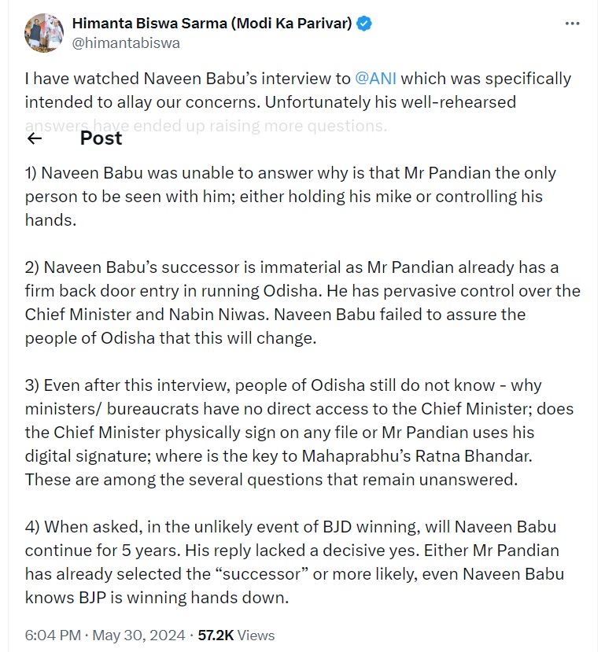Open the @ANI mention link
The image size is (605, 652).
pos(377,79)
